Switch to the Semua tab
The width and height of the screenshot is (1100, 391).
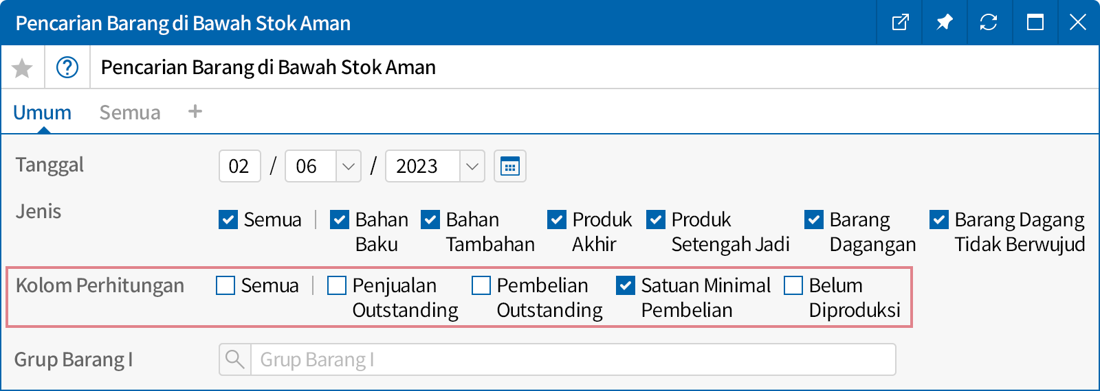pos(130,112)
